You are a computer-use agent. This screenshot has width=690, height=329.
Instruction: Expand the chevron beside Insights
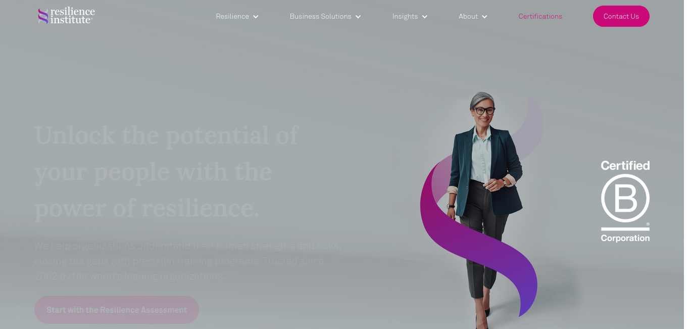(x=425, y=17)
